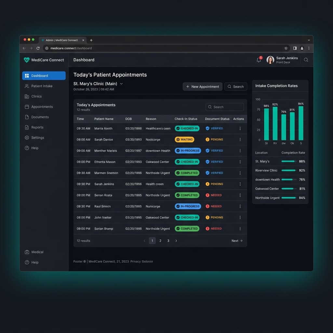Screen dimensions: 333x333
Task: Click the next page chevron after 3
Action: (176, 241)
